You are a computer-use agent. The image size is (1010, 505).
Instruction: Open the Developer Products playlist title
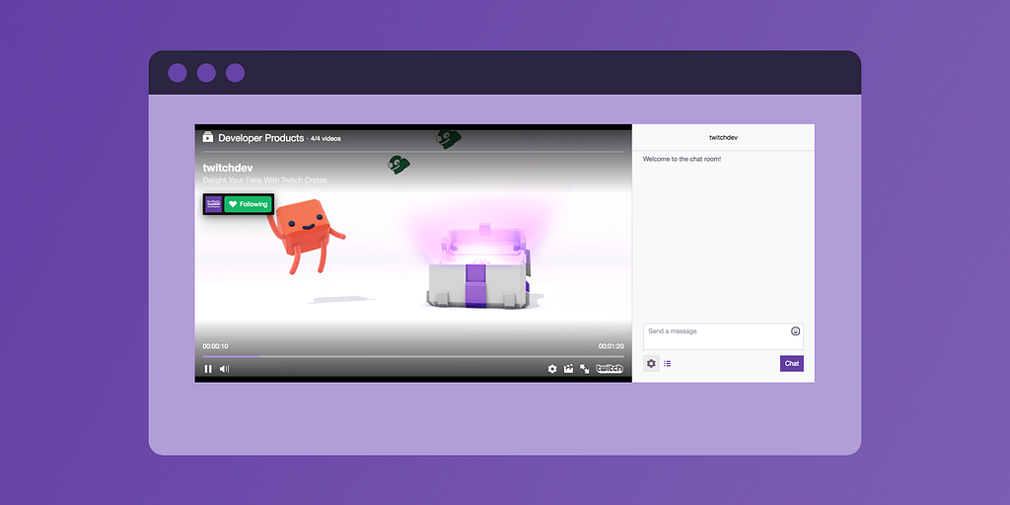(260, 138)
